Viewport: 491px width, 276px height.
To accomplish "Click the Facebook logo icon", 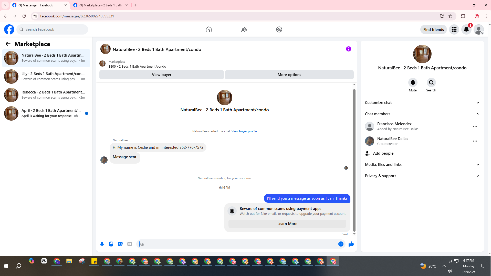I will click(x=9, y=29).
